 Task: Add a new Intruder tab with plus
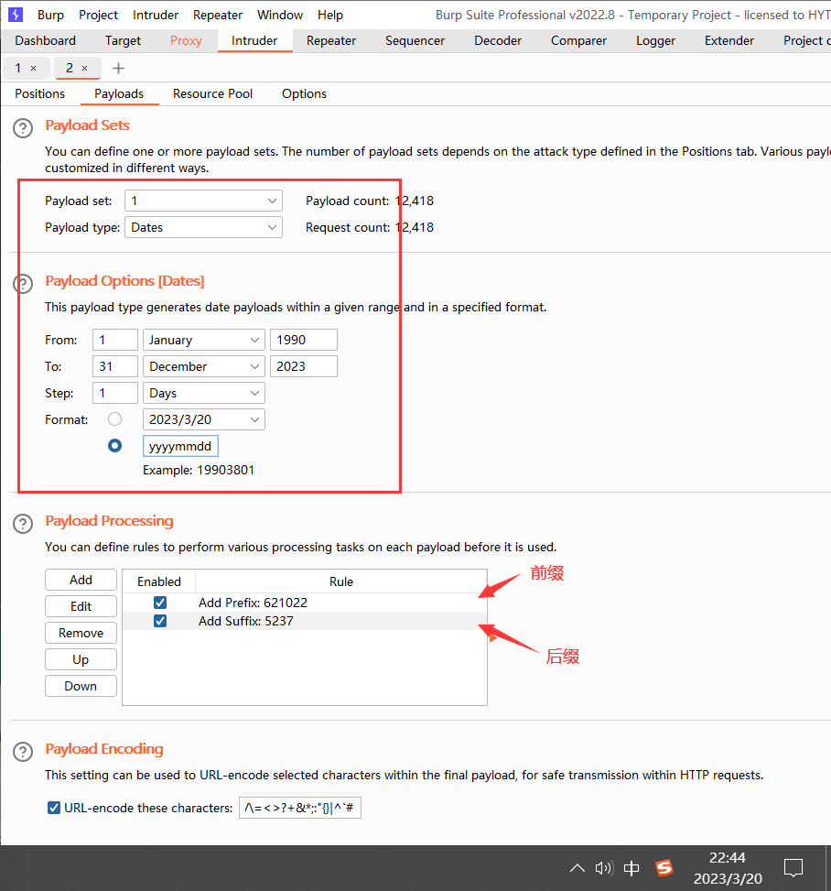[x=118, y=68]
